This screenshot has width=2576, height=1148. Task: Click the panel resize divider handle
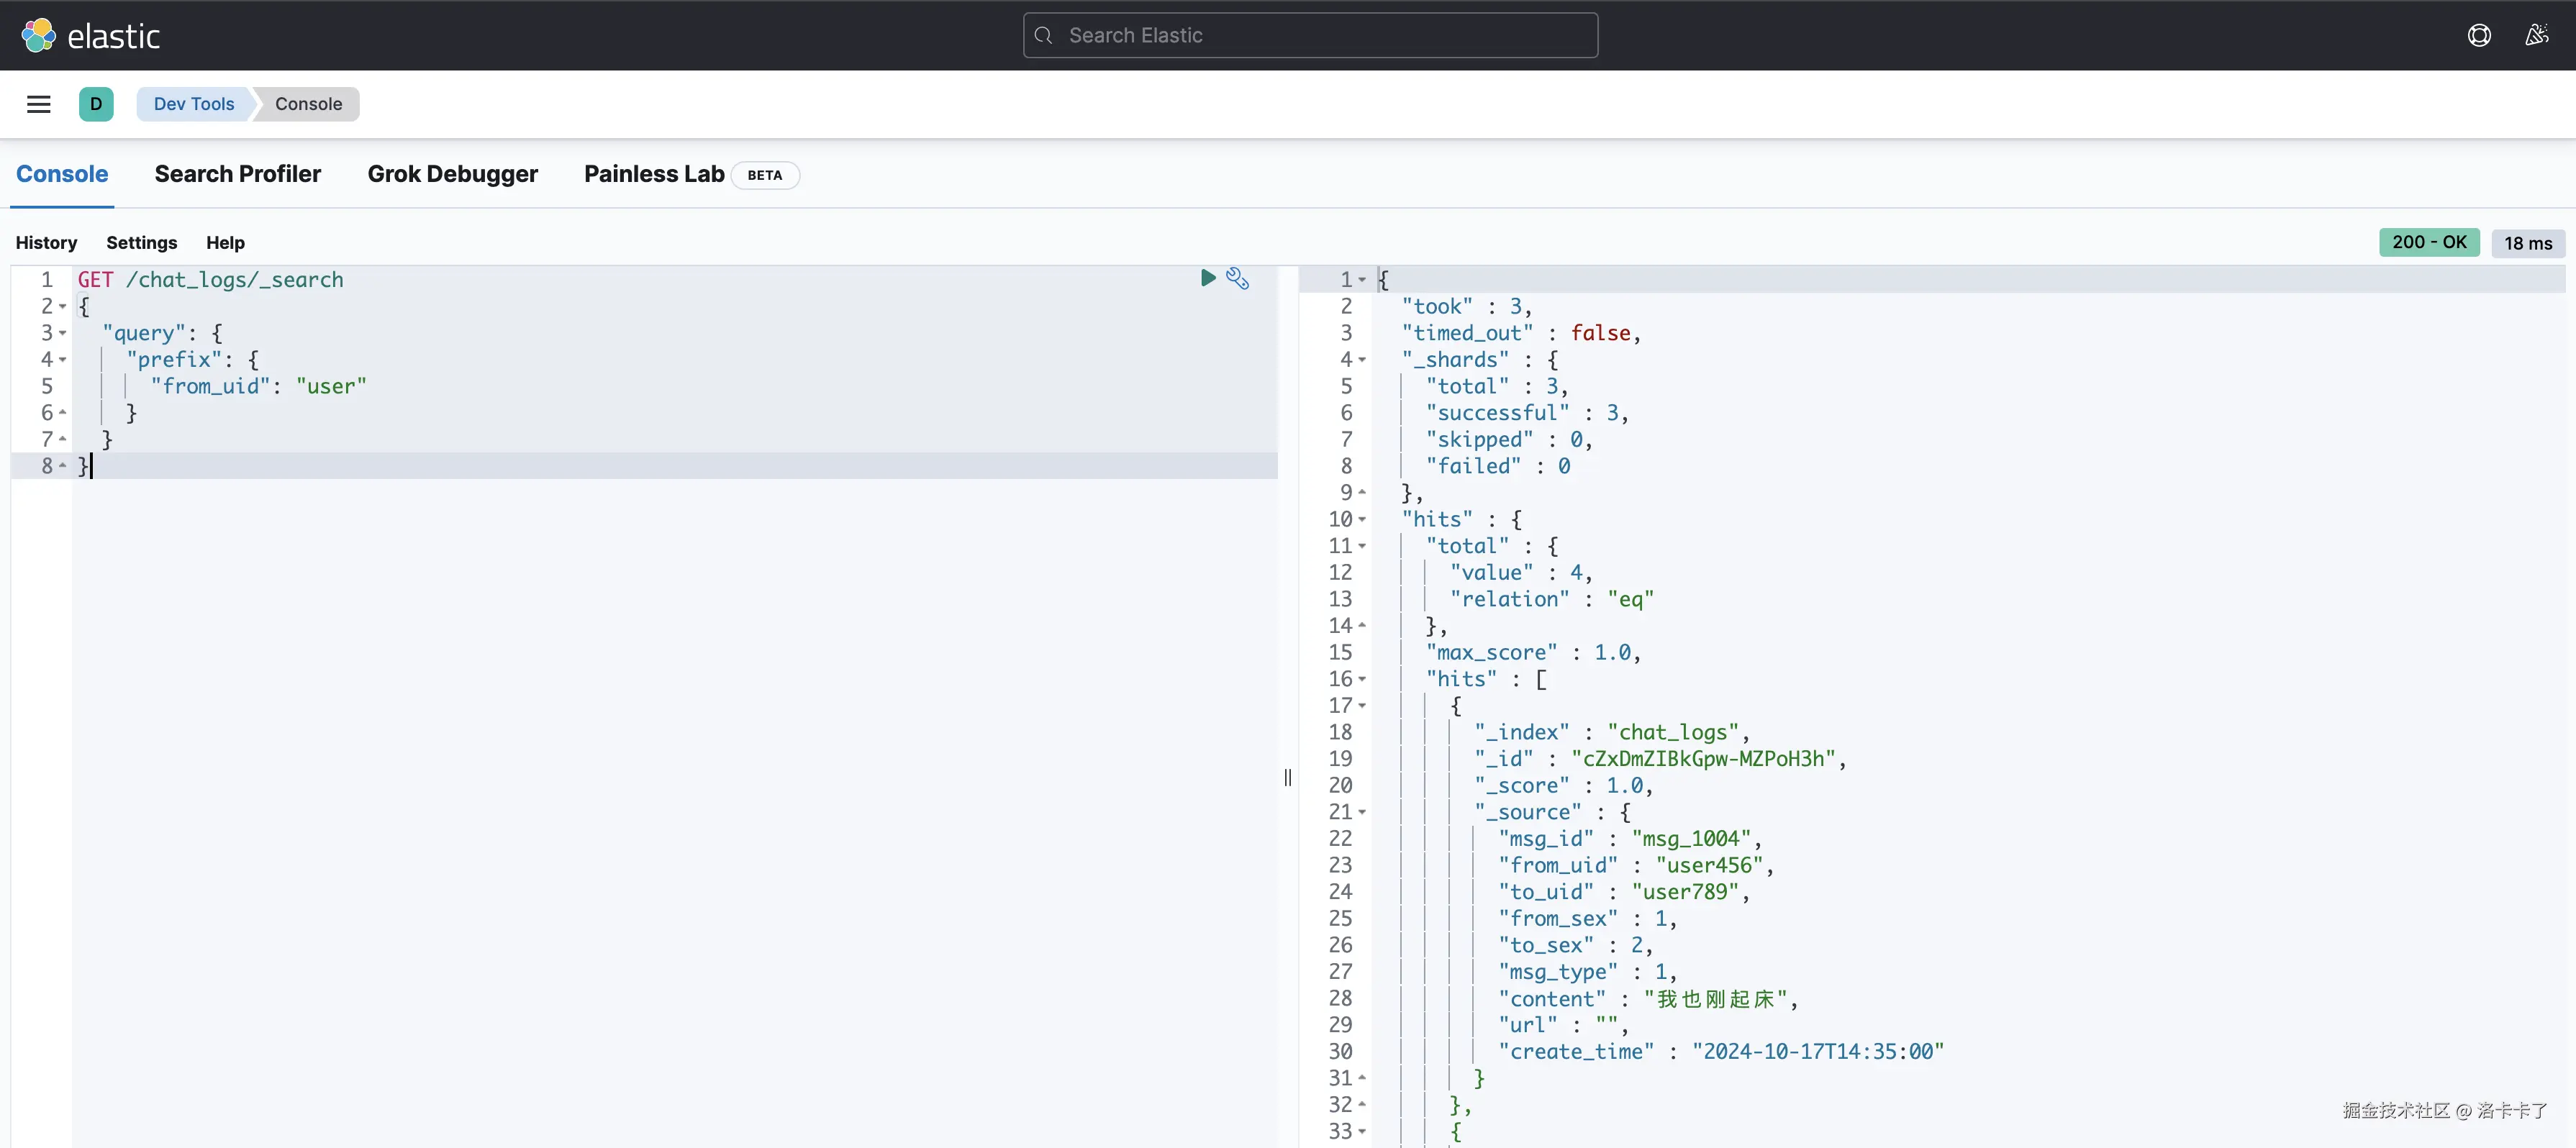click(1288, 777)
